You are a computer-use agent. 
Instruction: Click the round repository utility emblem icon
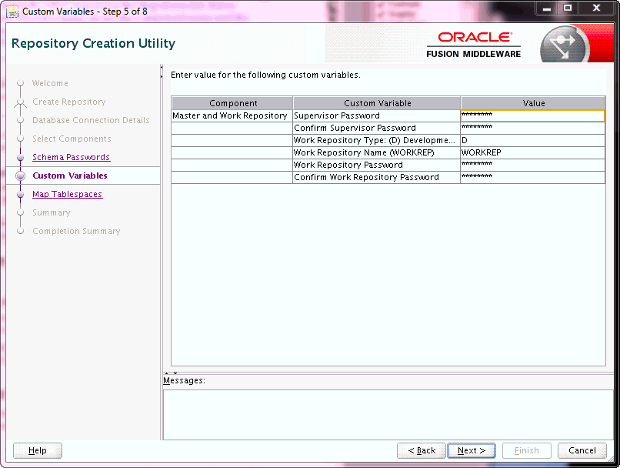[565, 45]
